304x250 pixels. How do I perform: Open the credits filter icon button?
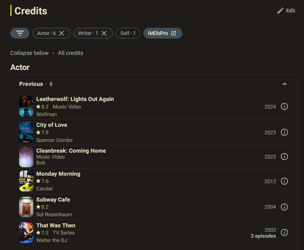(x=20, y=33)
